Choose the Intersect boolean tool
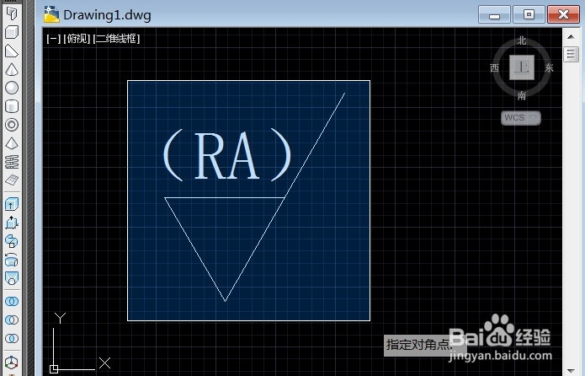Viewport: 585px width, 376px height. click(x=12, y=339)
